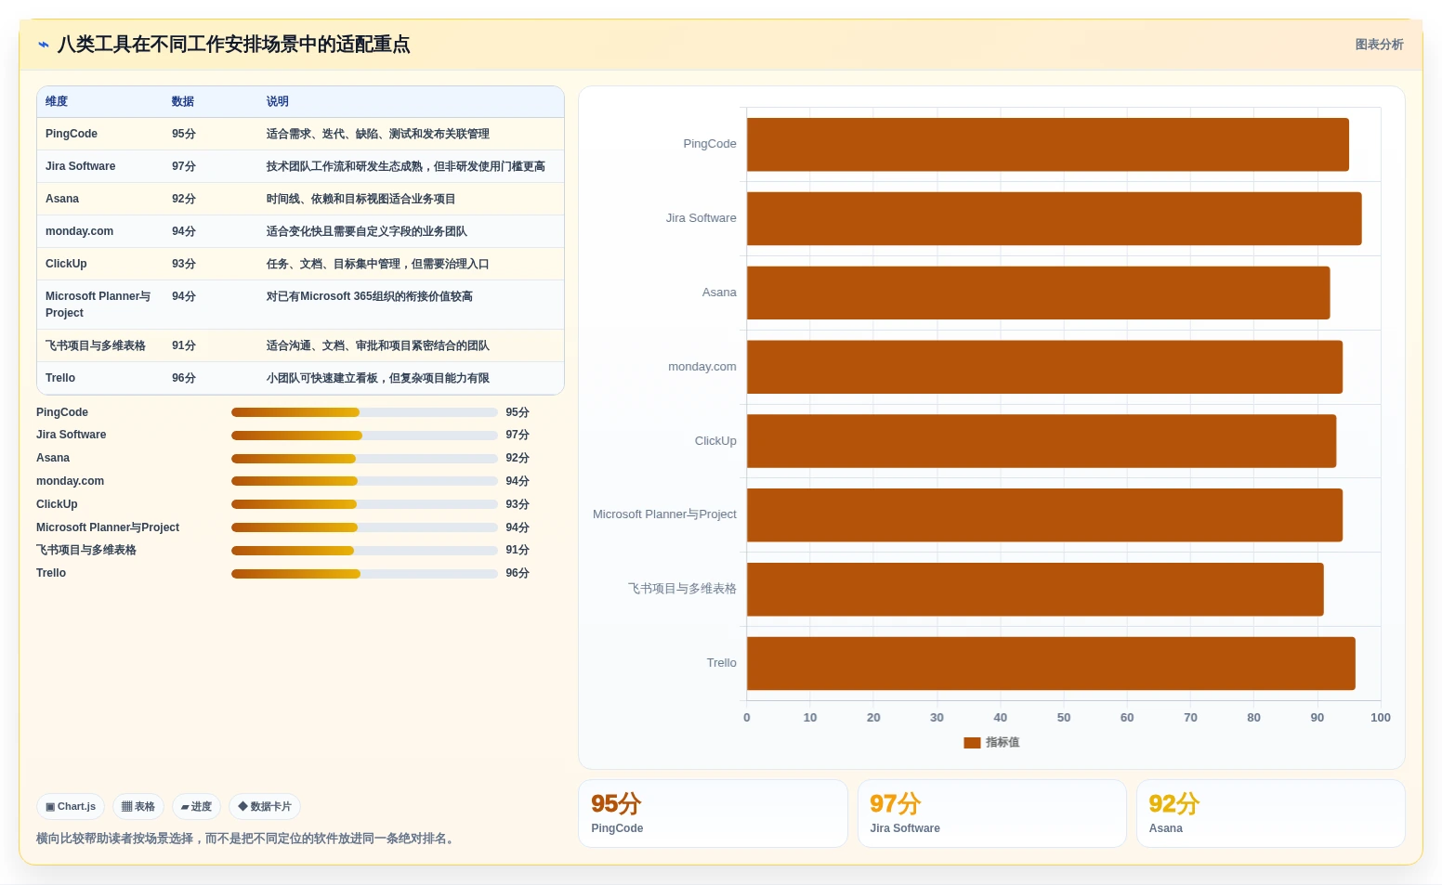Image resolution: width=1442 pixels, height=885 pixels.
Task: Click the 100 tick on the x-axis
Action: (x=1381, y=718)
